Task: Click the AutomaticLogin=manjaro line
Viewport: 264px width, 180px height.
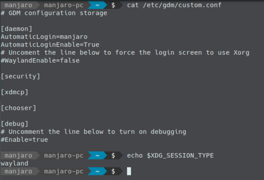Action: (x=44, y=37)
